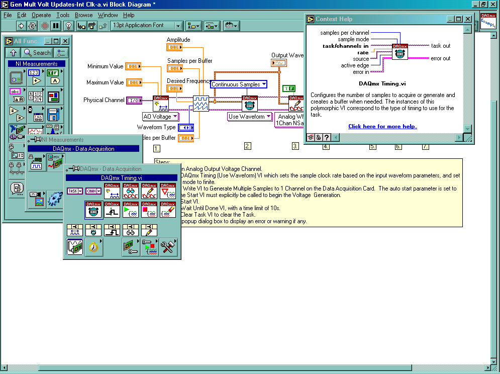500x374 pixels.
Task: Toggle the Pause button in the toolbar
Action: pyautogui.click(x=56, y=26)
